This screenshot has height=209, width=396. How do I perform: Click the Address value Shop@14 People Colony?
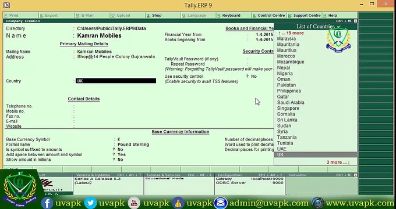tap(116, 57)
